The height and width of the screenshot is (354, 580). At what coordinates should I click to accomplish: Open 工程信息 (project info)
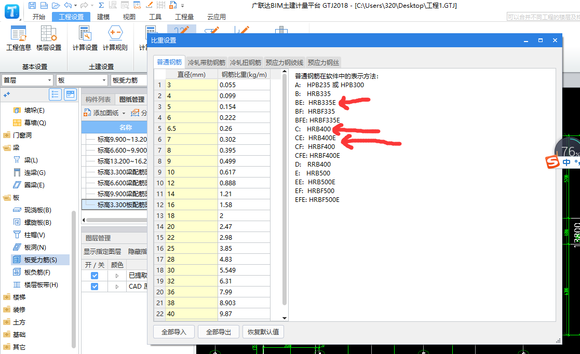click(x=19, y=38)
